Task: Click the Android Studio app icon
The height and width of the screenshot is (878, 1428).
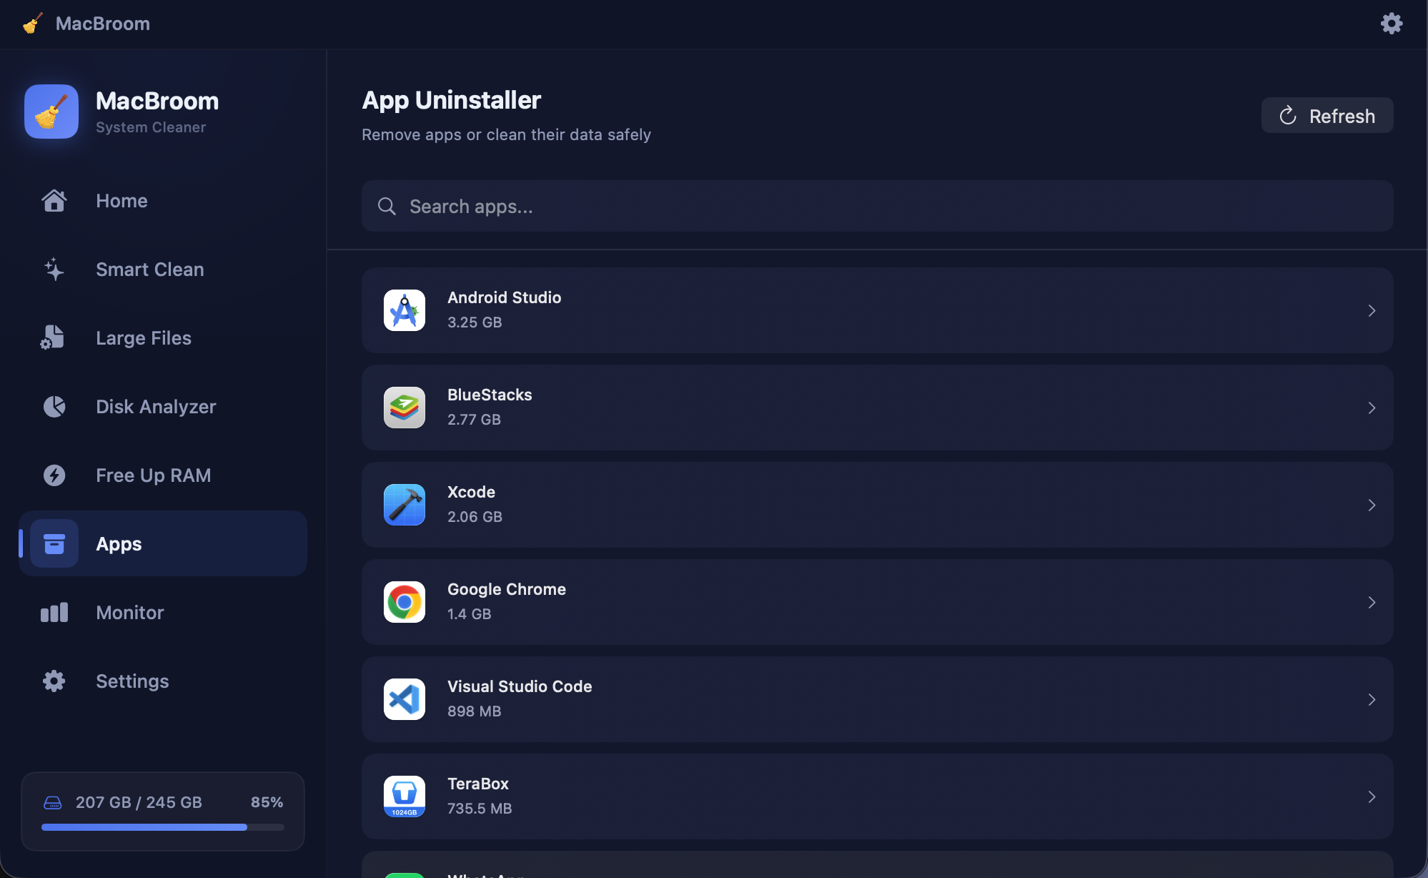Action: (x=405, y=310)
